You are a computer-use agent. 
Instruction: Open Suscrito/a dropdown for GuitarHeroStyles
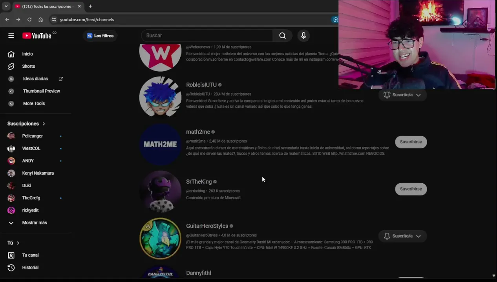pos(402,236)
